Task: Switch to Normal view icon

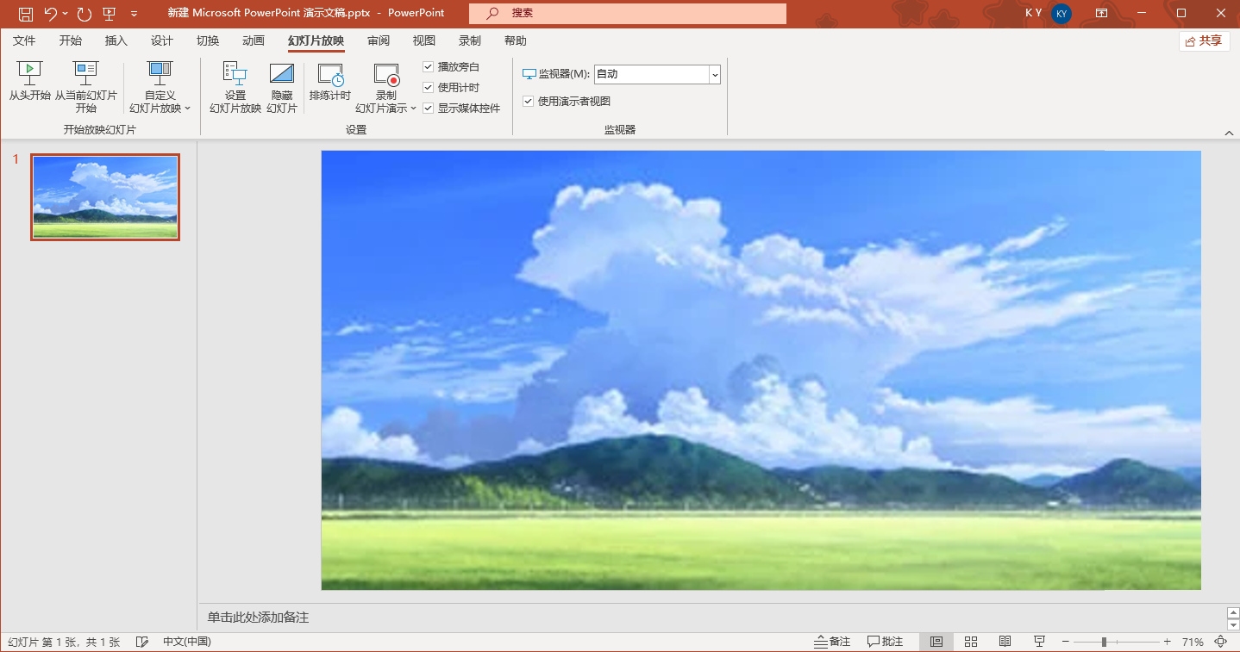Action: click(936, 643)
